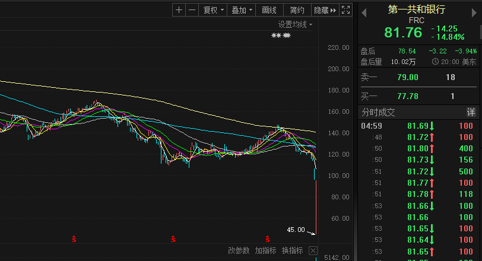Click the first red S marker on timeline
The width and height of the screenshot is (482, 261).
(x=74, y=239)
